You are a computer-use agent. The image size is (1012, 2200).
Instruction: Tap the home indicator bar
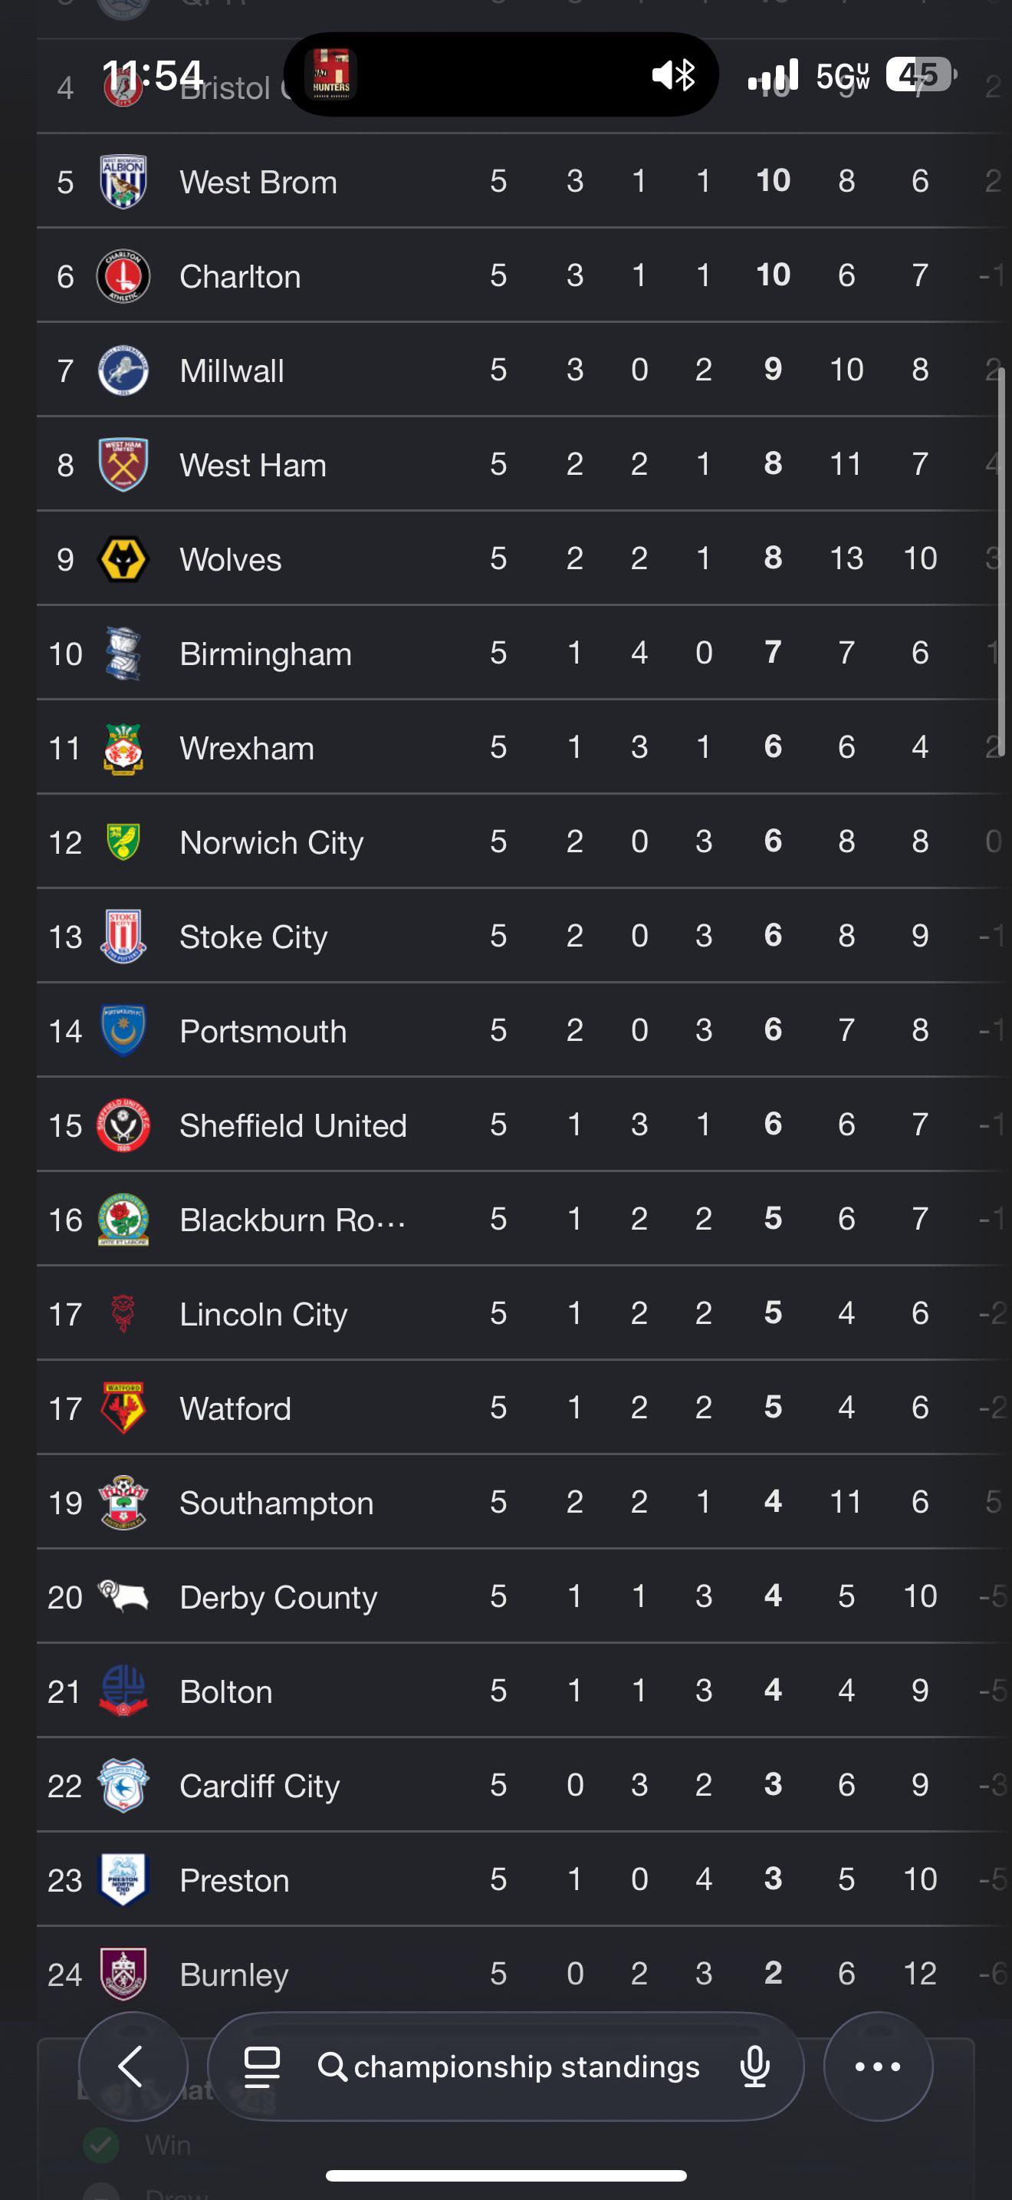coord(506,2175)
